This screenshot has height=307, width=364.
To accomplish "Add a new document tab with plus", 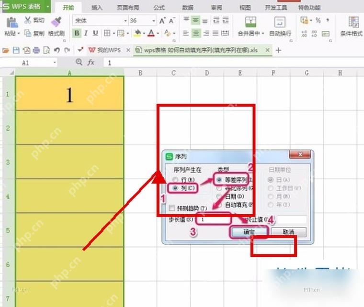I will (278, 50).
